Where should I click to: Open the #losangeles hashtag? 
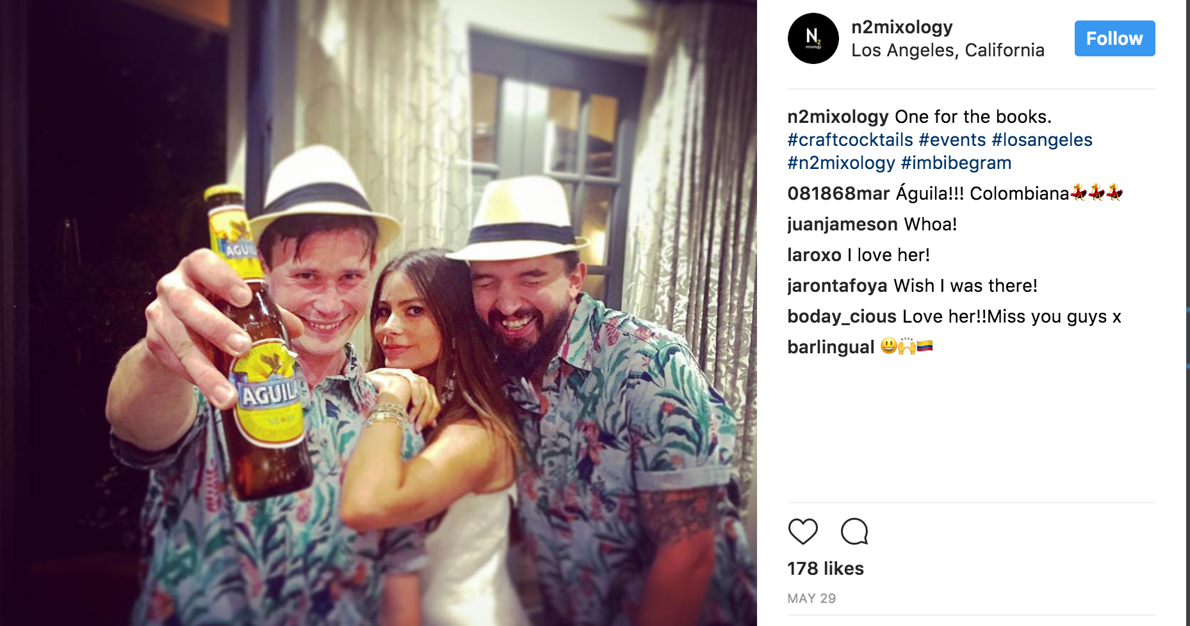click(1042, 140)
